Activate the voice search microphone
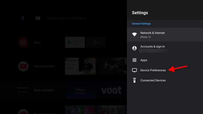The height and width of the screenshot is (114, 203). pyautogui.click(x=23, y=18)
